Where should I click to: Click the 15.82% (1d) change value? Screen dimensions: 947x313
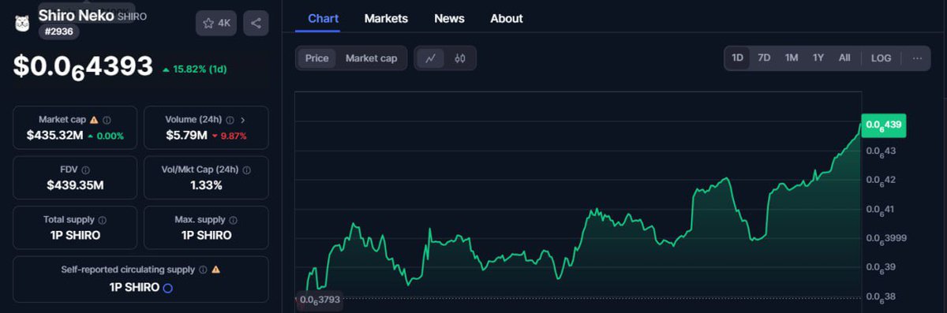click(x=194, y=69)
